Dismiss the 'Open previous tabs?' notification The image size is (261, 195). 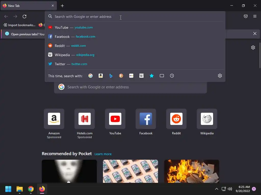tap(255, 34)
